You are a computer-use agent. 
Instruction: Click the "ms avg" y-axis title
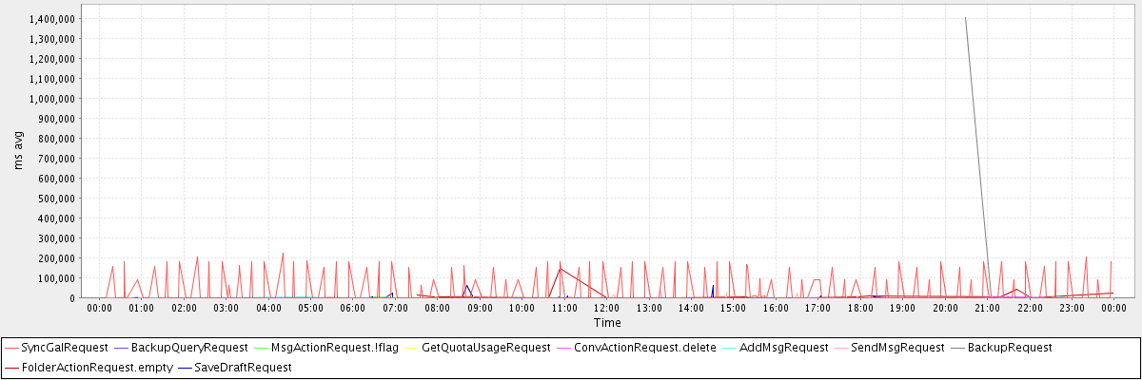(x=20, y=151)
